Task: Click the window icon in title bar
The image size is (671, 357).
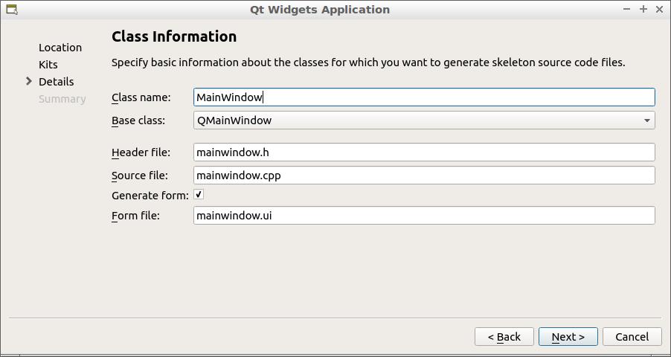Action: coord(12,9)
